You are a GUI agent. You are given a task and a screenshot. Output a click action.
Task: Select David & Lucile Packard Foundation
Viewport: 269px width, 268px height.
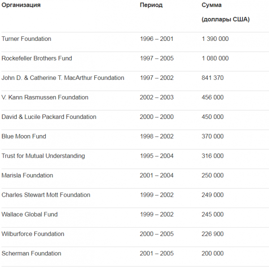point(49,117)
